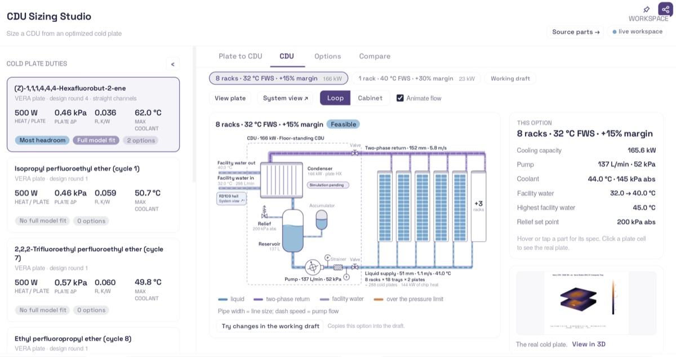
Task: Select the 8 racks 32 °C FWS option chip
Action: (x=278, y=78)
